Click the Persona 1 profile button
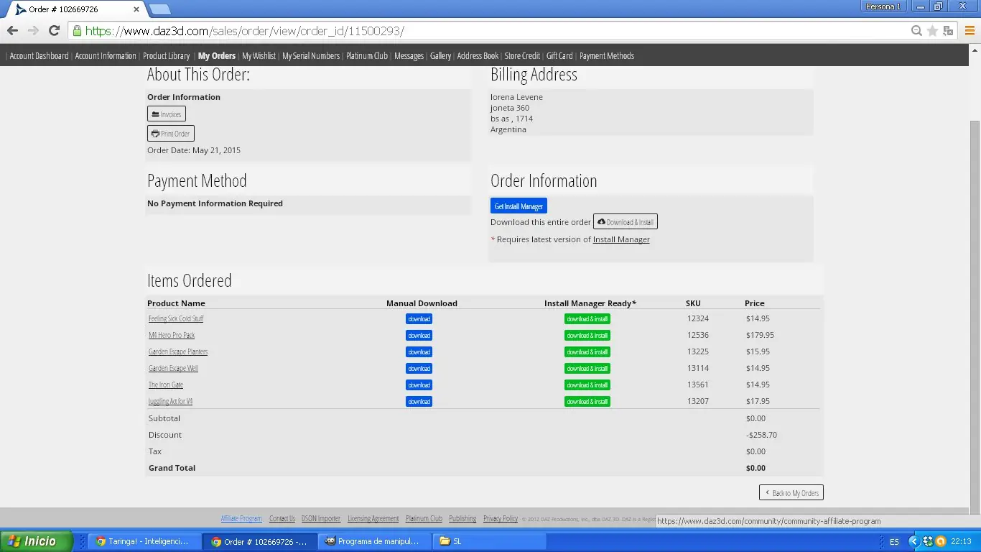This screenshot has width=981, height=552. point(883,6)
